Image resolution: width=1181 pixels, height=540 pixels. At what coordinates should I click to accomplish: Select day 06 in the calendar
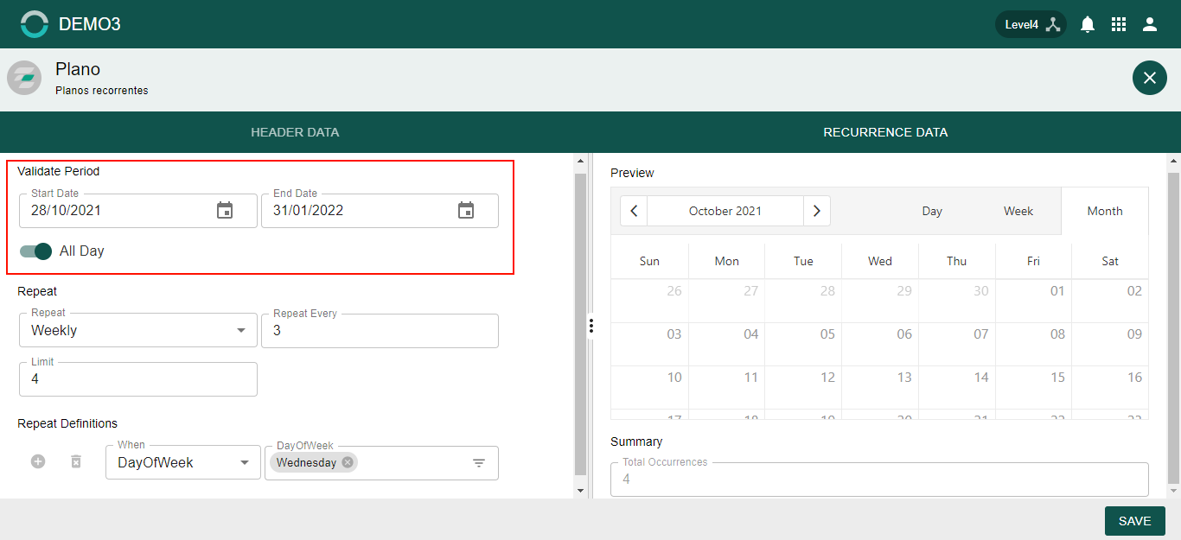coord(880,344)
